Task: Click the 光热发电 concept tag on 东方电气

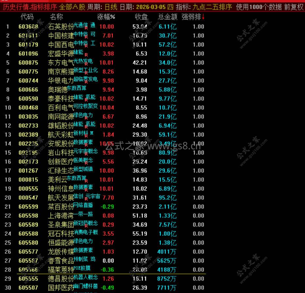Action: pyautogui.click(x=83, y=61)
